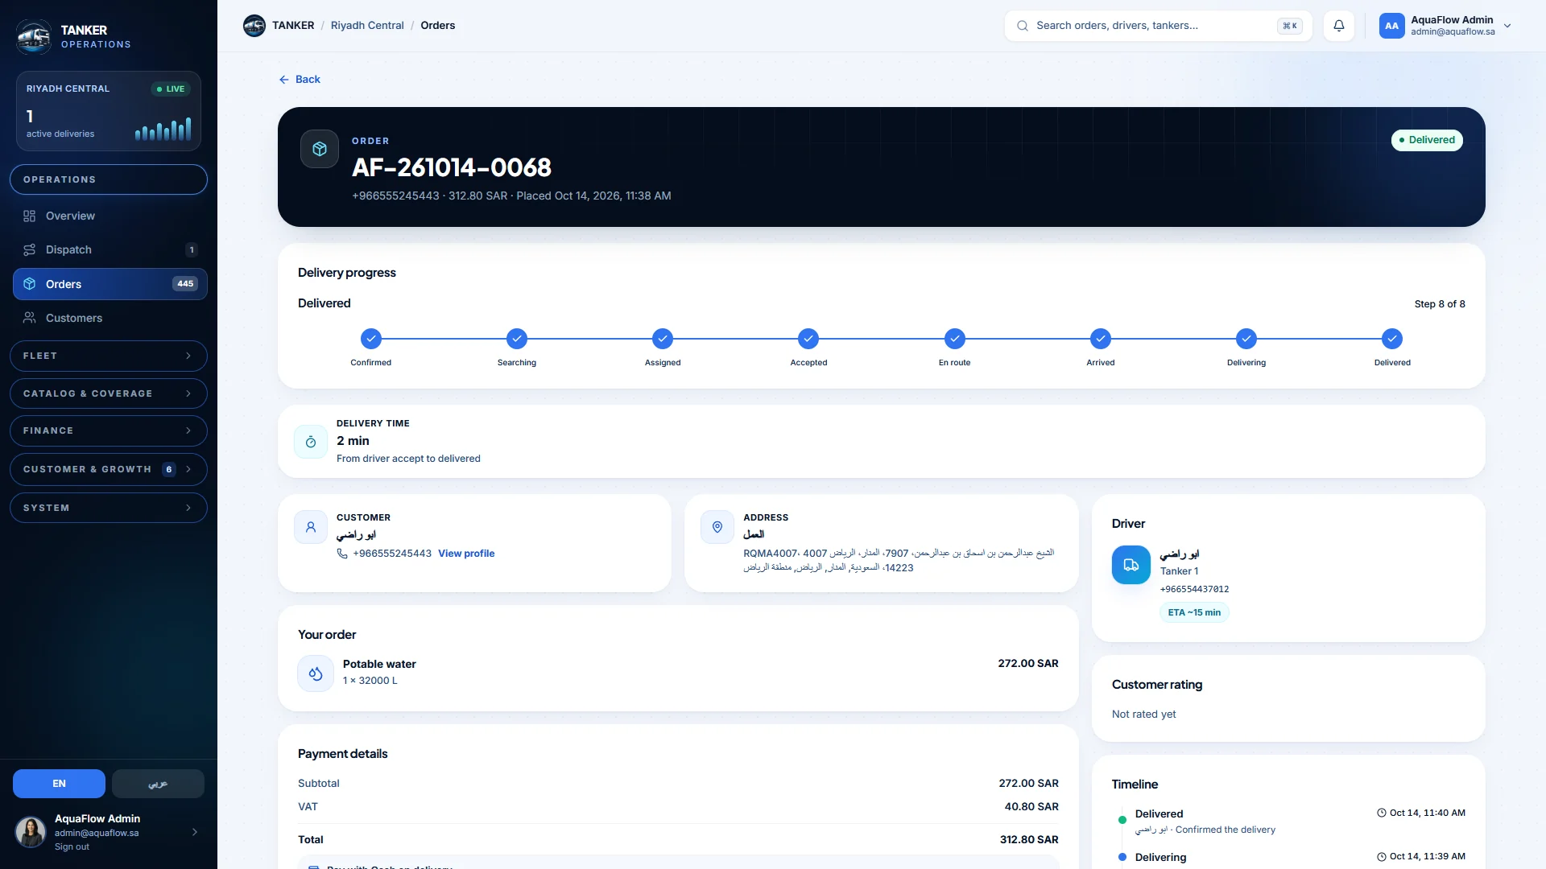Expand the System section

pos(109,508)
